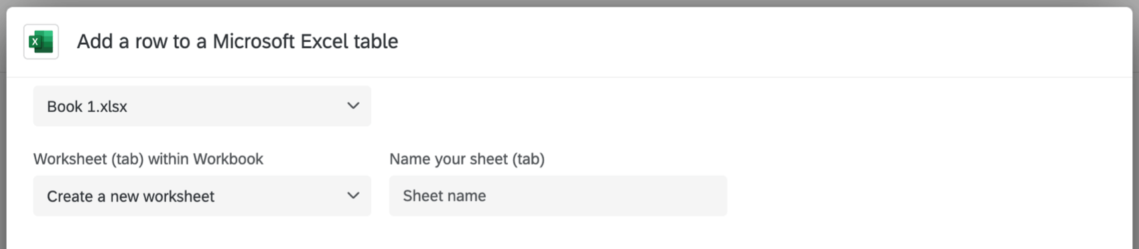The height and width of the screenshot is (249, 1139).
Task: Select the Book 1.xlsx text in the workbook selector
Action: pyautogui.click(x=87, y=106)
